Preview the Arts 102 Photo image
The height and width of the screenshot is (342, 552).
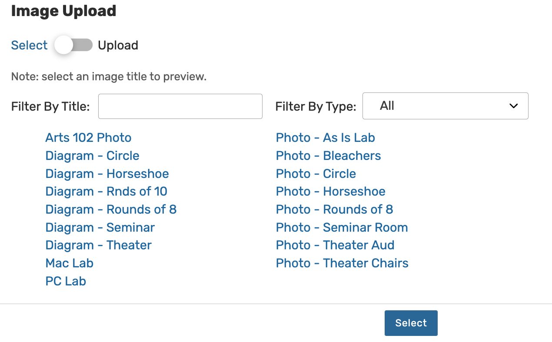click(88, 138)
